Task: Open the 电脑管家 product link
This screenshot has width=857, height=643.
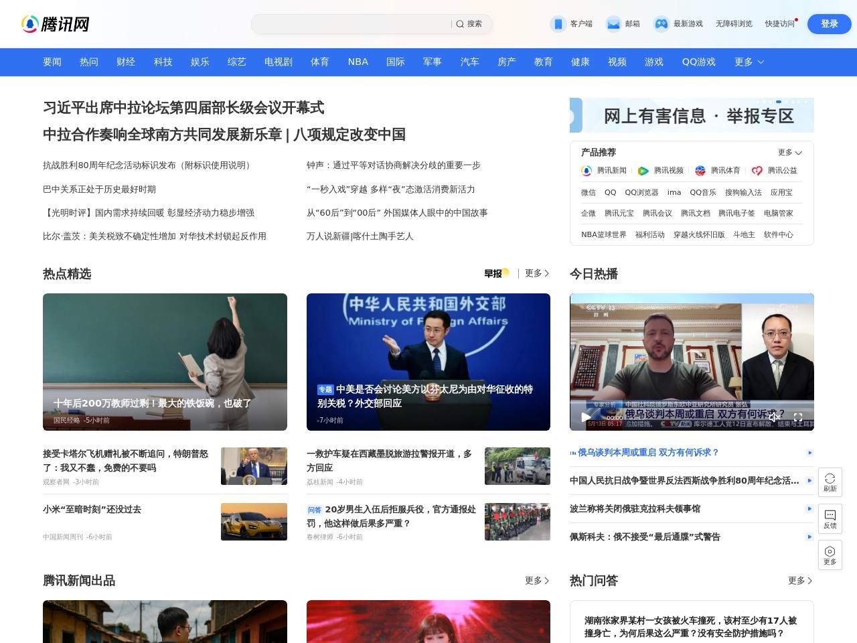Action: (x=779, y=213)
